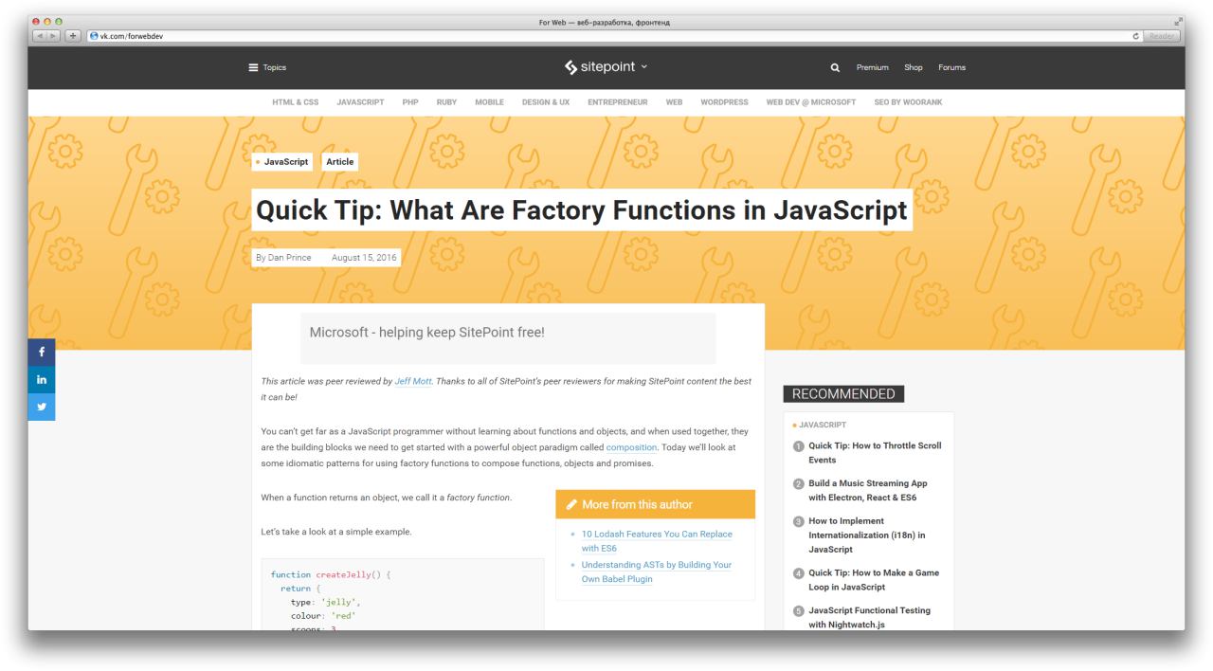Open How to Throttle Scroll Events
The height and width of the screenshot is (671, 1213).
pos(875,452)
